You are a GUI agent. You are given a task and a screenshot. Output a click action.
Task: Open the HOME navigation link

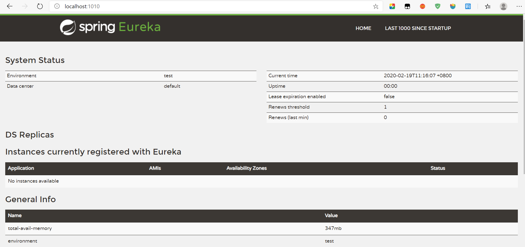click(363, 28)
